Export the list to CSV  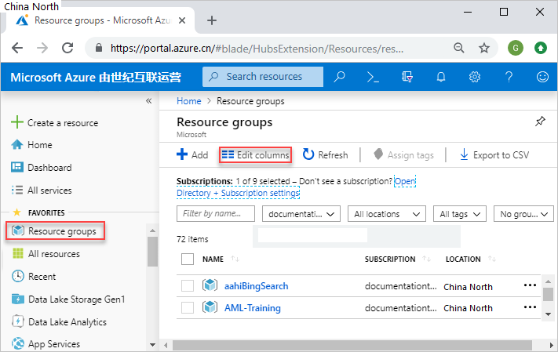494,155
